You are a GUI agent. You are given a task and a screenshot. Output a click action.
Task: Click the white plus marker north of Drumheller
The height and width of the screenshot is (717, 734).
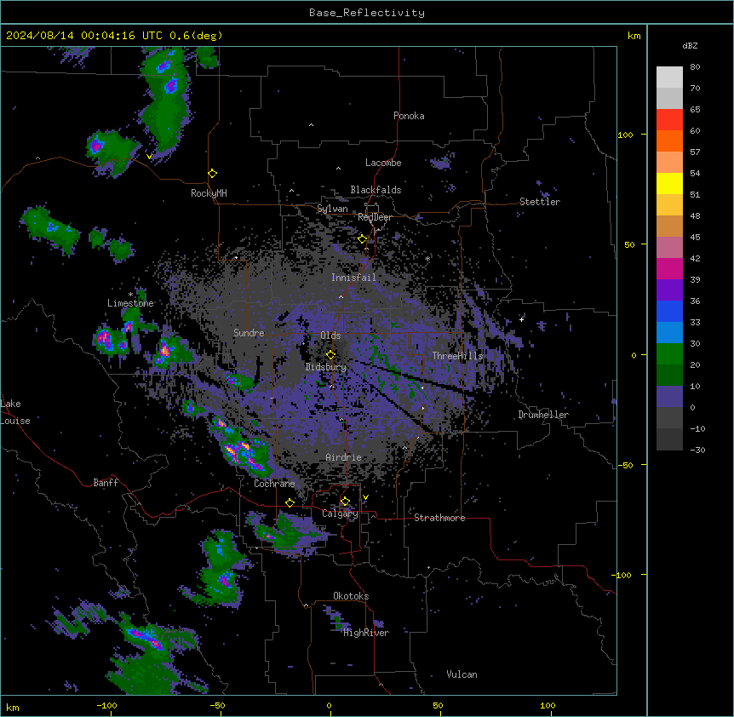[x=521, y=319]
